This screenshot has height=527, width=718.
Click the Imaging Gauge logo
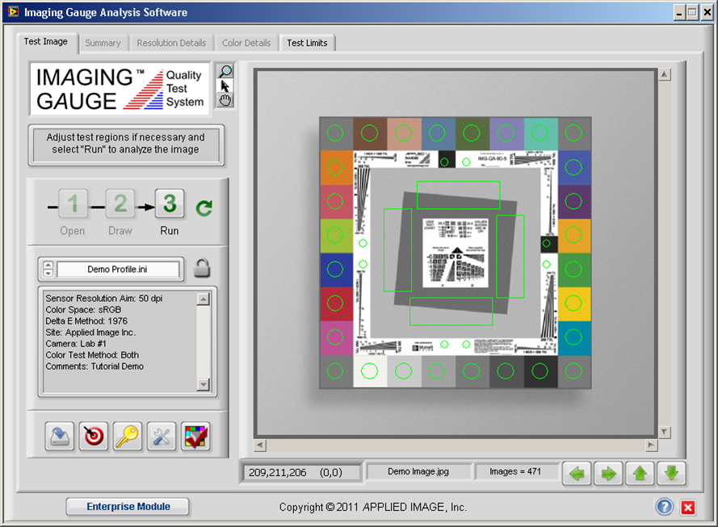point(120,89)
